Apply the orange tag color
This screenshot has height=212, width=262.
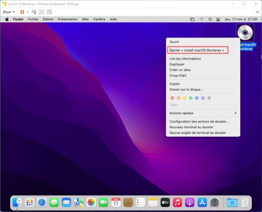click(178, 98)
